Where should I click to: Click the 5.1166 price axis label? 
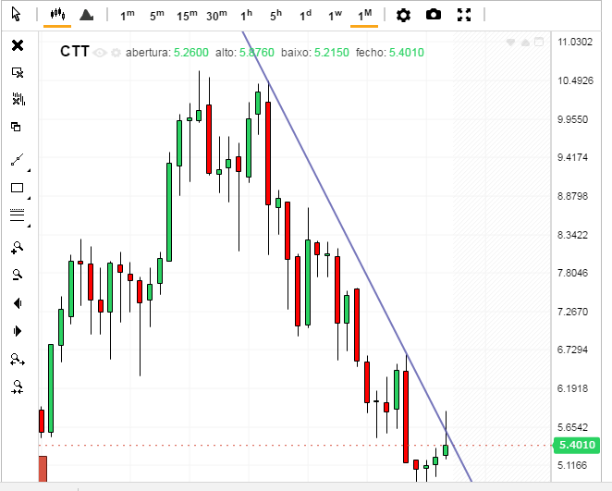(x=572, y=465)
